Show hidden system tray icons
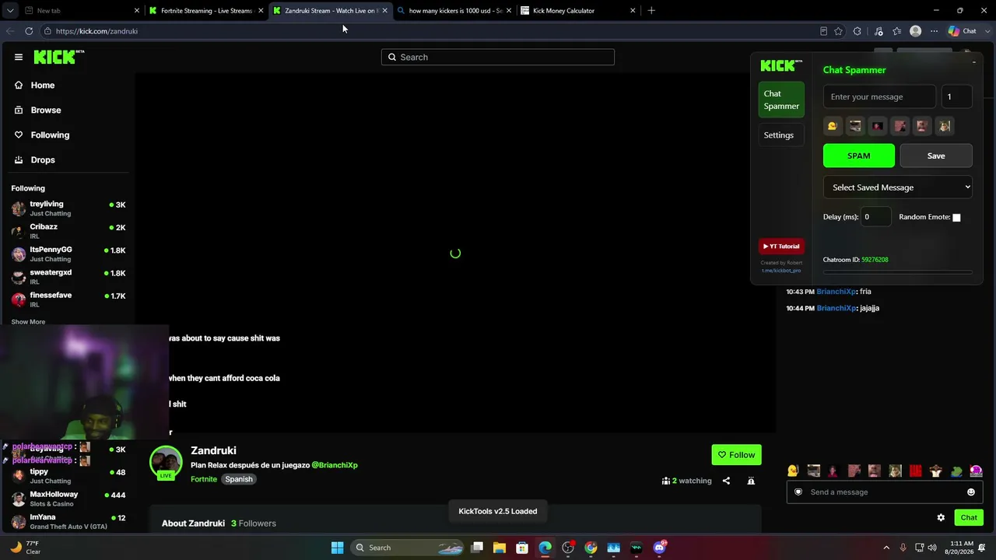The image size is (996, 560). click(886, 548)
